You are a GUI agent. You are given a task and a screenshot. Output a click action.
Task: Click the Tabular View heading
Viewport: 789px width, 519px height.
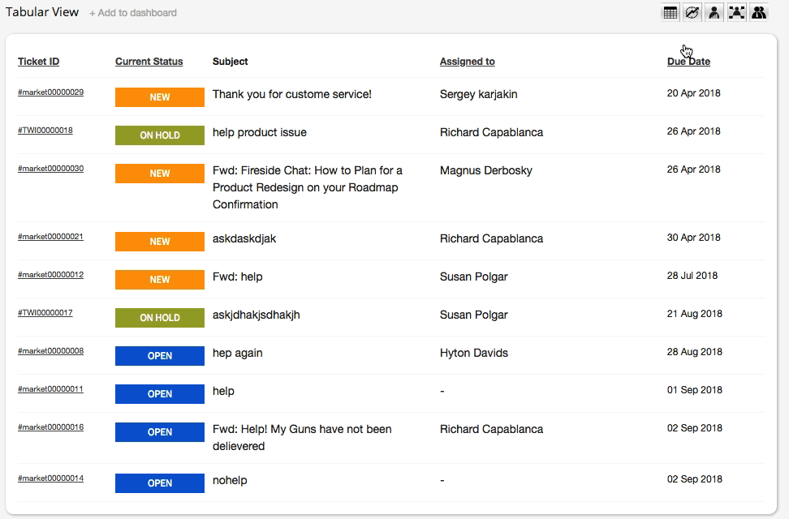pos(41,12)
